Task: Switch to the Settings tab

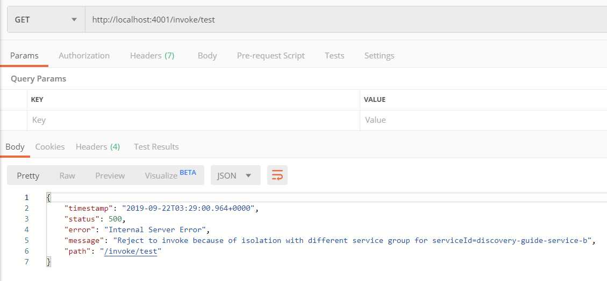Action: click(379, 56)
